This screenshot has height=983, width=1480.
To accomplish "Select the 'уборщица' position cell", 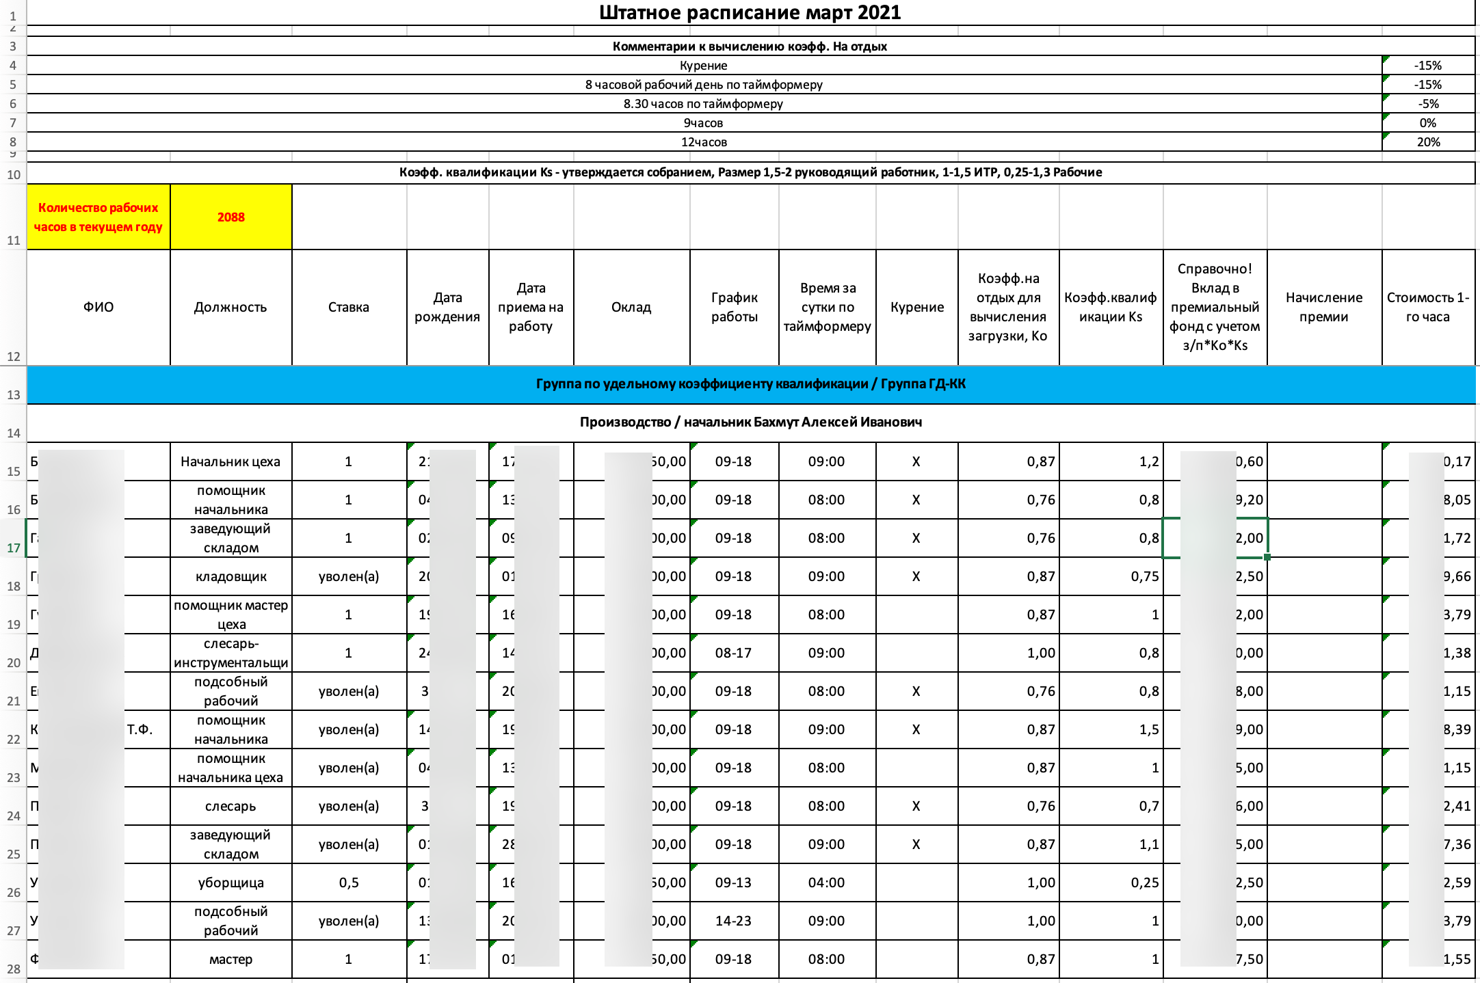I will pyautogui.click(x=231, y=883).
